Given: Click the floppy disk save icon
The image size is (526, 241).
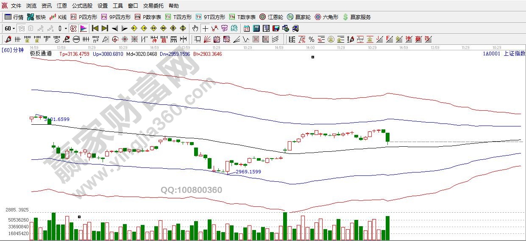Looking at the screenshot, I should tap(276, 28).
